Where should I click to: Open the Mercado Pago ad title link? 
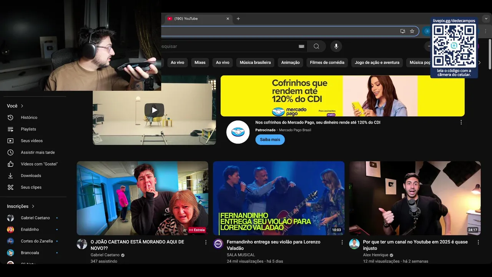click(x=318, y=122)
